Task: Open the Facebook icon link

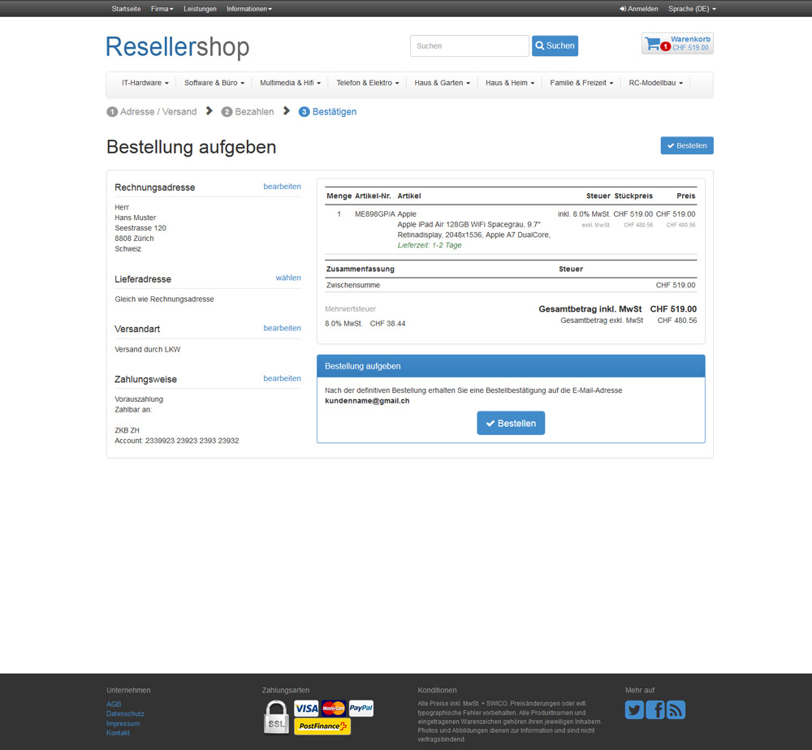Action: click(x=655, y=710)
